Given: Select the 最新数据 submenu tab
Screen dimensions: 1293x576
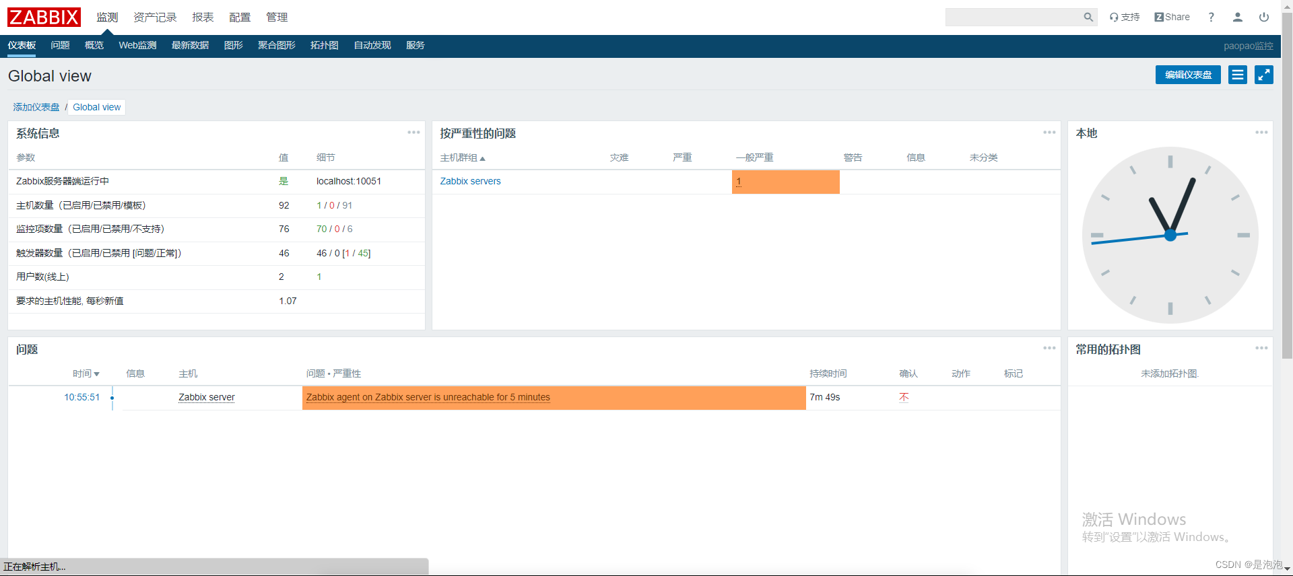Looking at the screenshot, I should [190, 46].
